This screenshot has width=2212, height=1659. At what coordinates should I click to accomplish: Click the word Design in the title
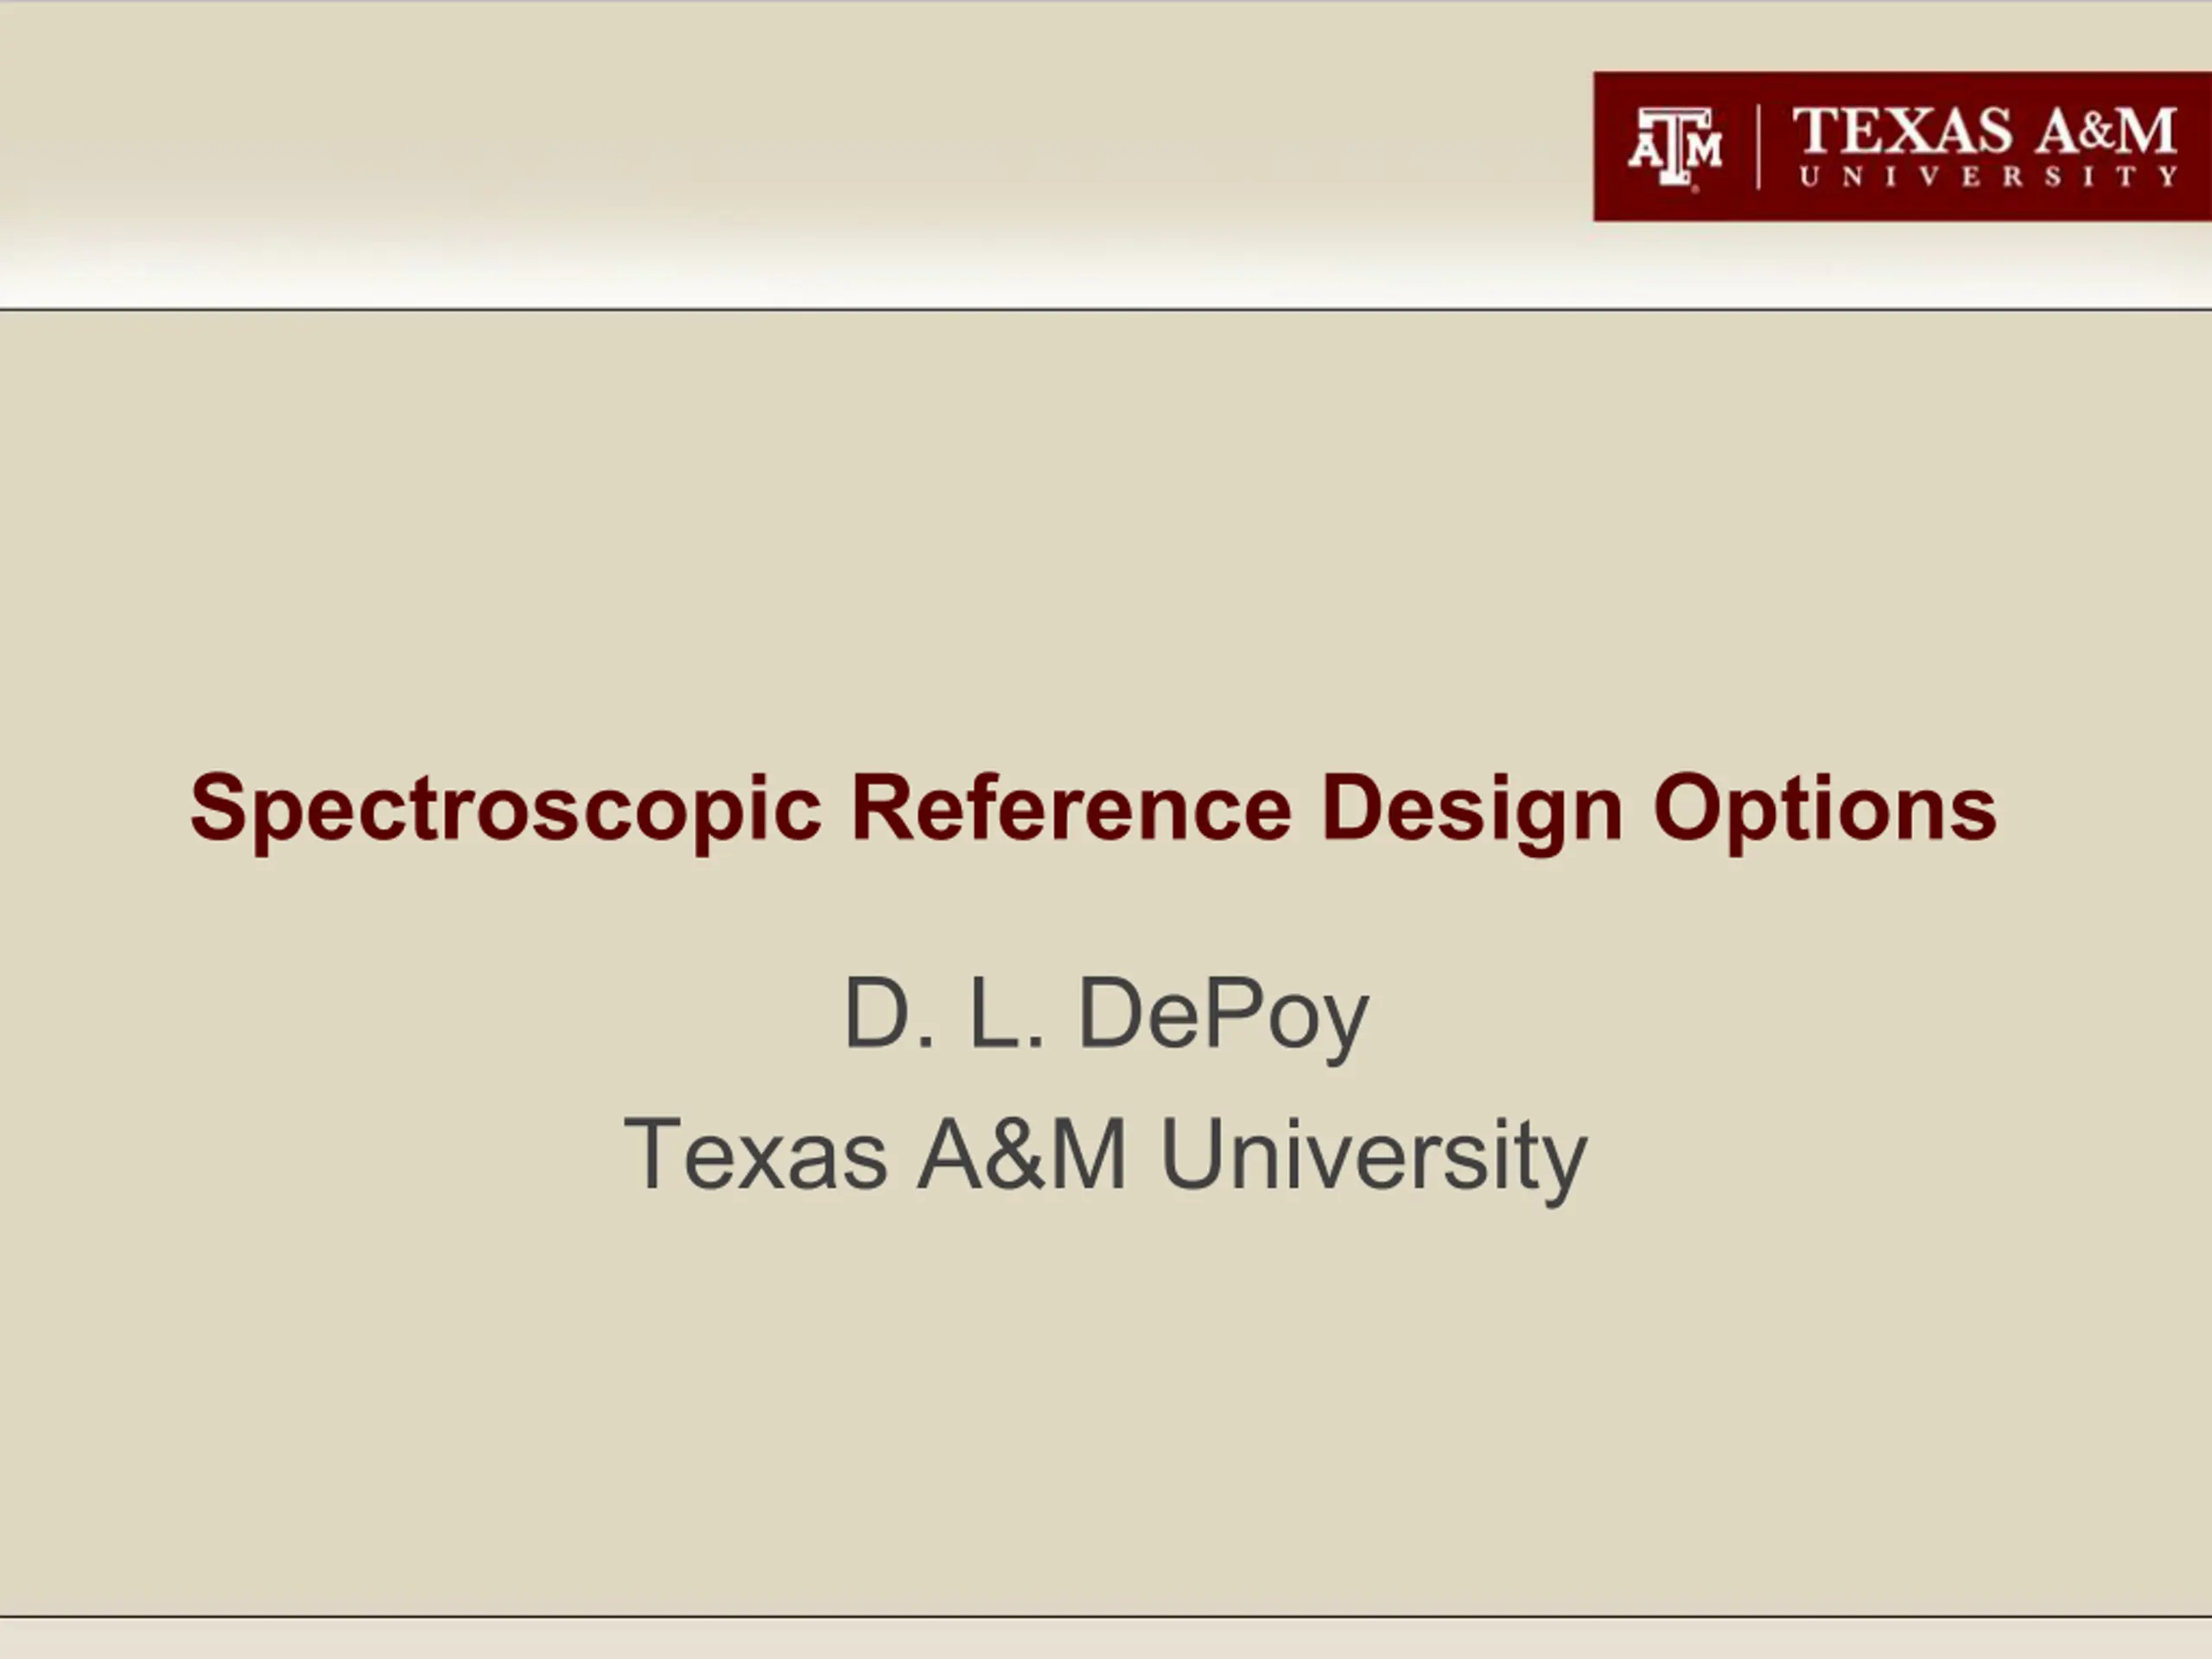pyautogui.click(x=1471, y=810)
